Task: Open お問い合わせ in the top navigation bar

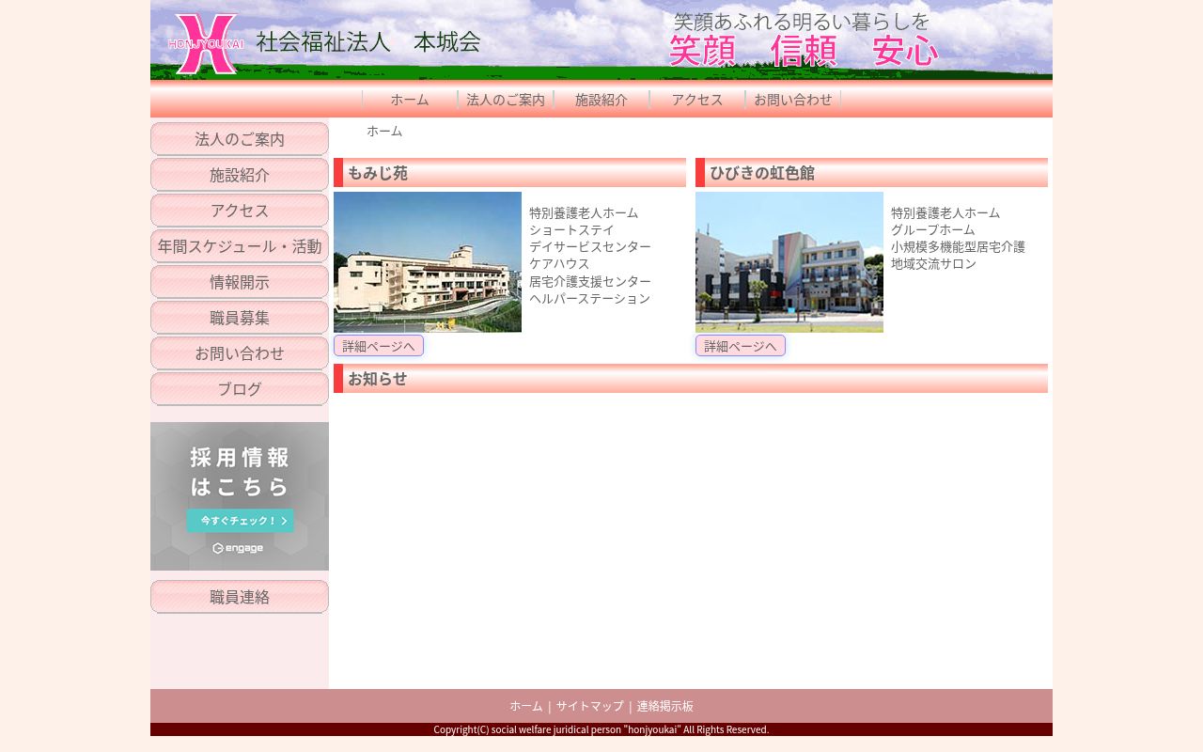Action: pyautogui.click(x=793, y=100)
